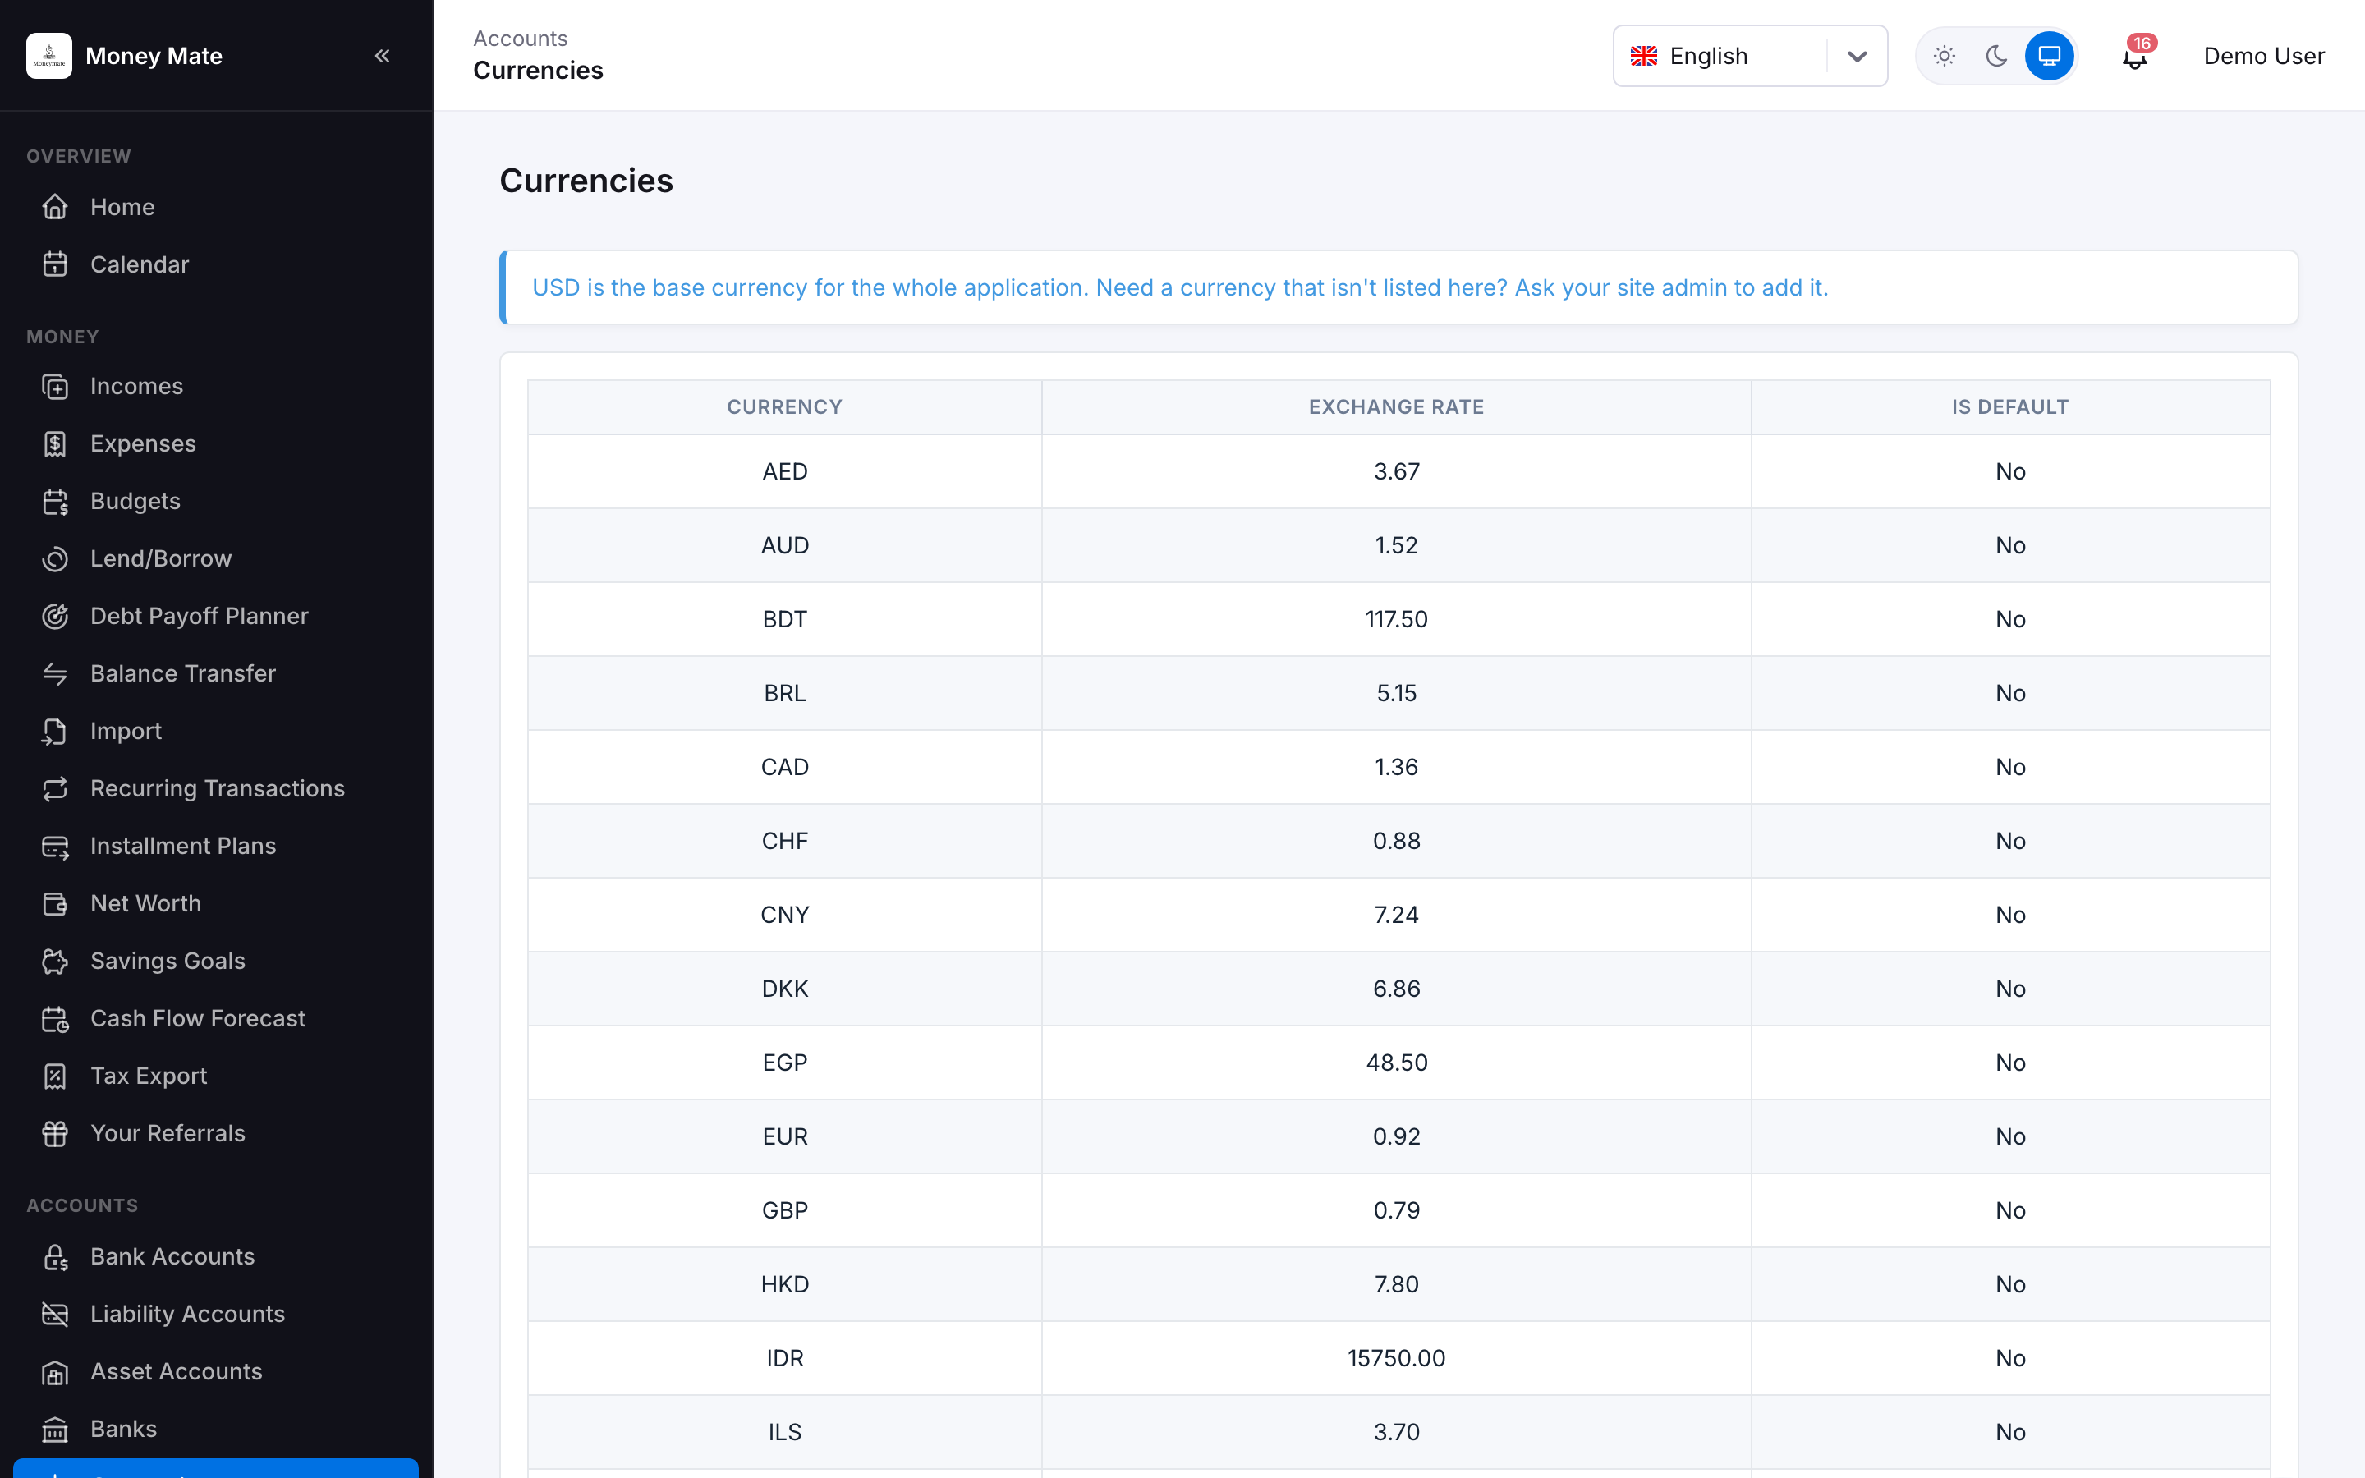Click the USD base currency info banner

coord(1398,287)
